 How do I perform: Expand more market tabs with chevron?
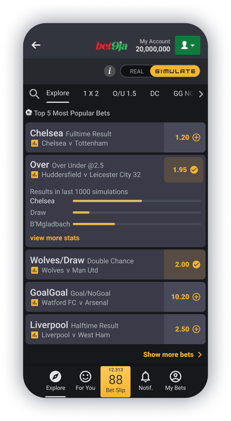click(x=201, y=94)
